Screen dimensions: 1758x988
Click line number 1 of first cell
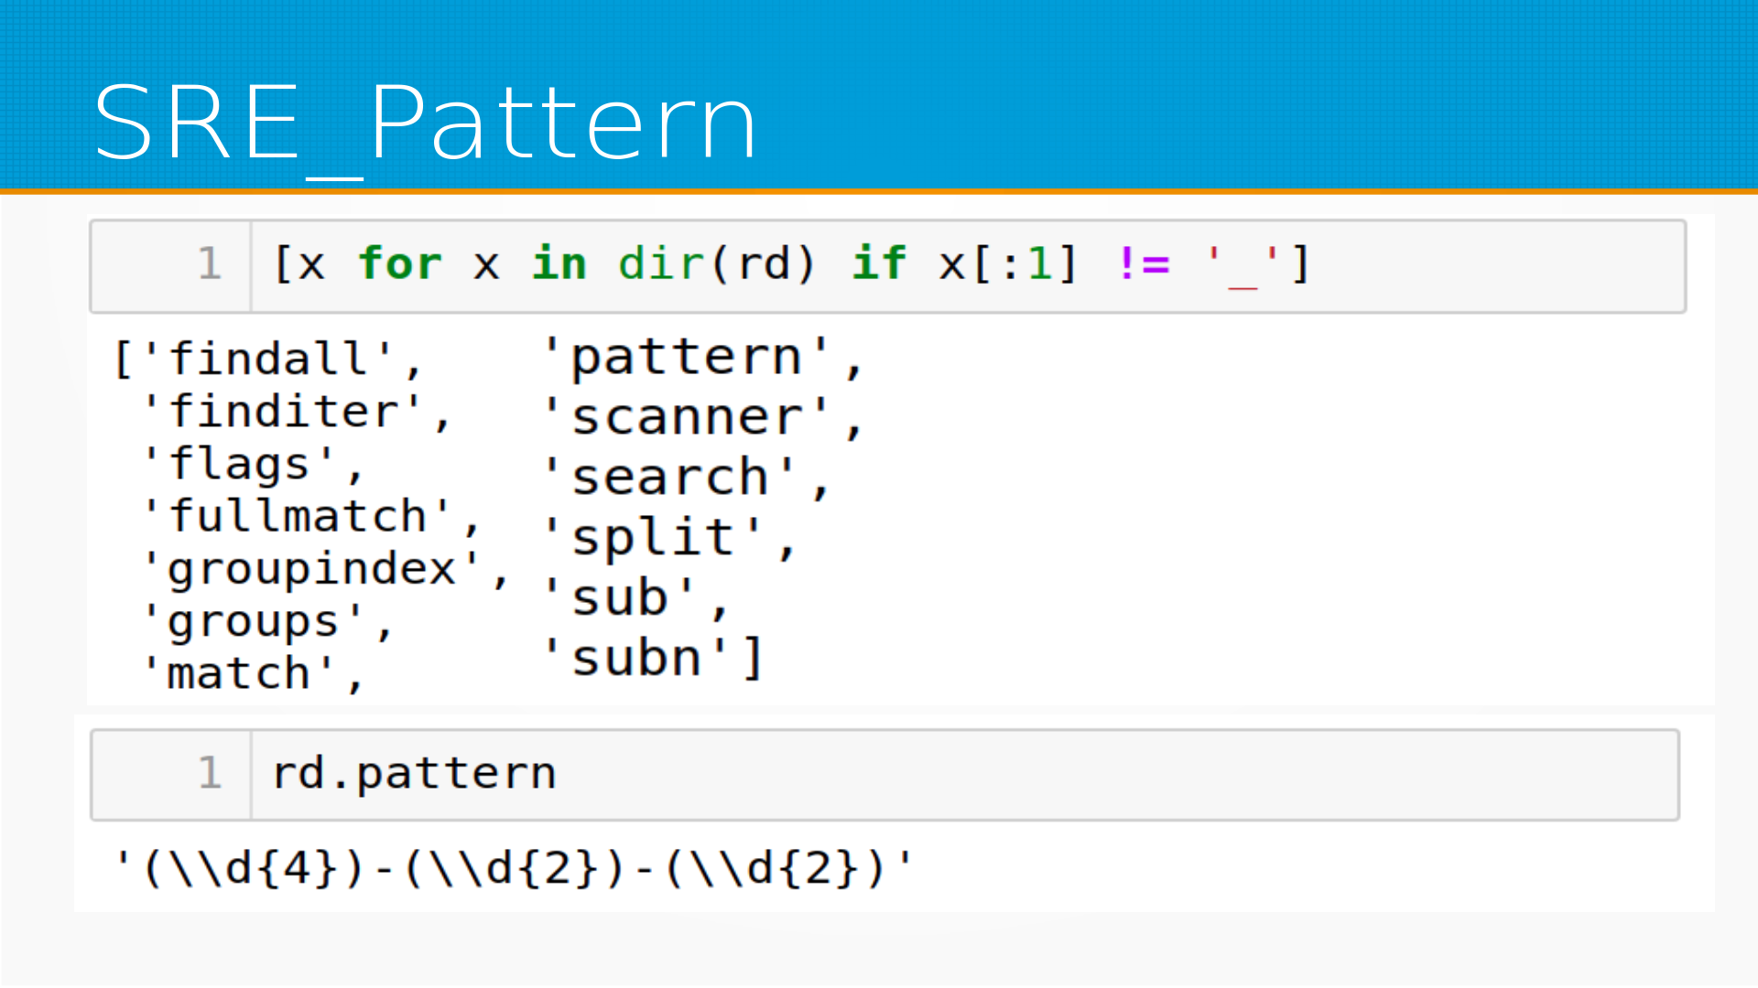click(x=210, y=264)
